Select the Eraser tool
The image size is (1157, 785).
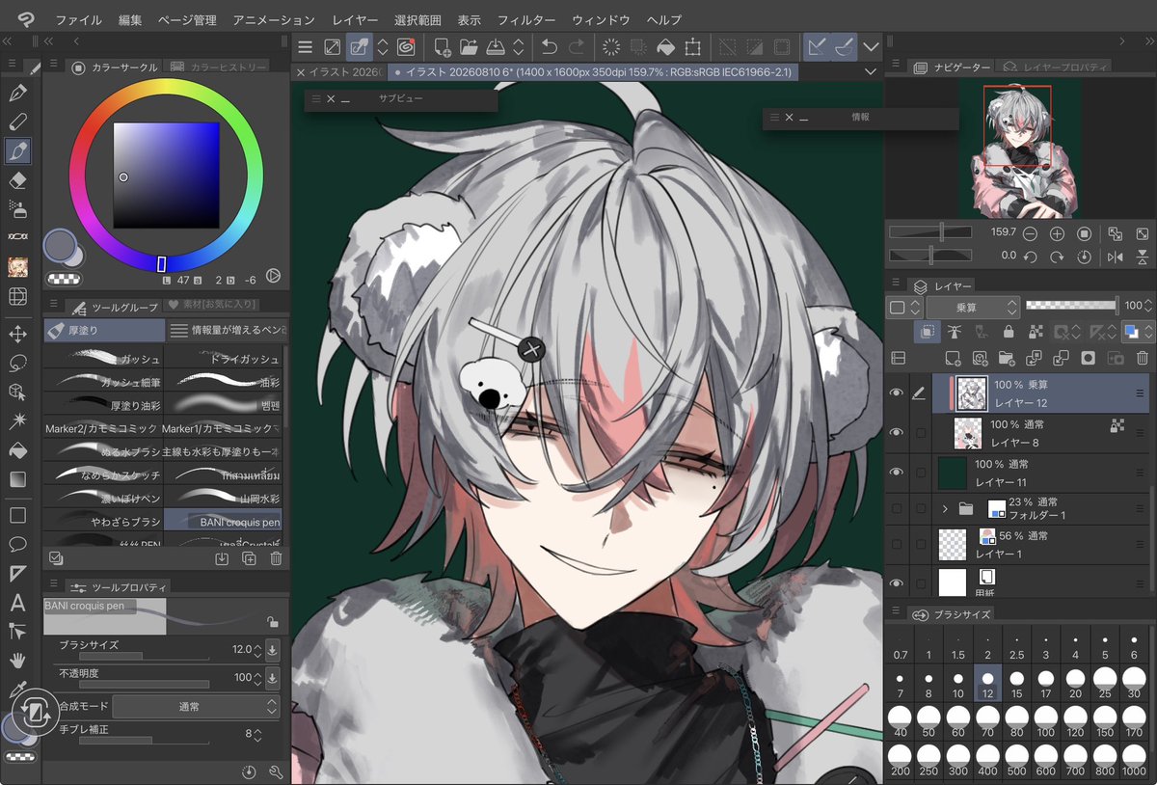click(17, 180)
